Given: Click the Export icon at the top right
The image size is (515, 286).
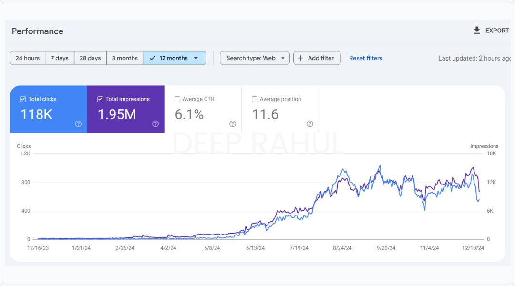Looking at the screenshot, I should (477, 30).
